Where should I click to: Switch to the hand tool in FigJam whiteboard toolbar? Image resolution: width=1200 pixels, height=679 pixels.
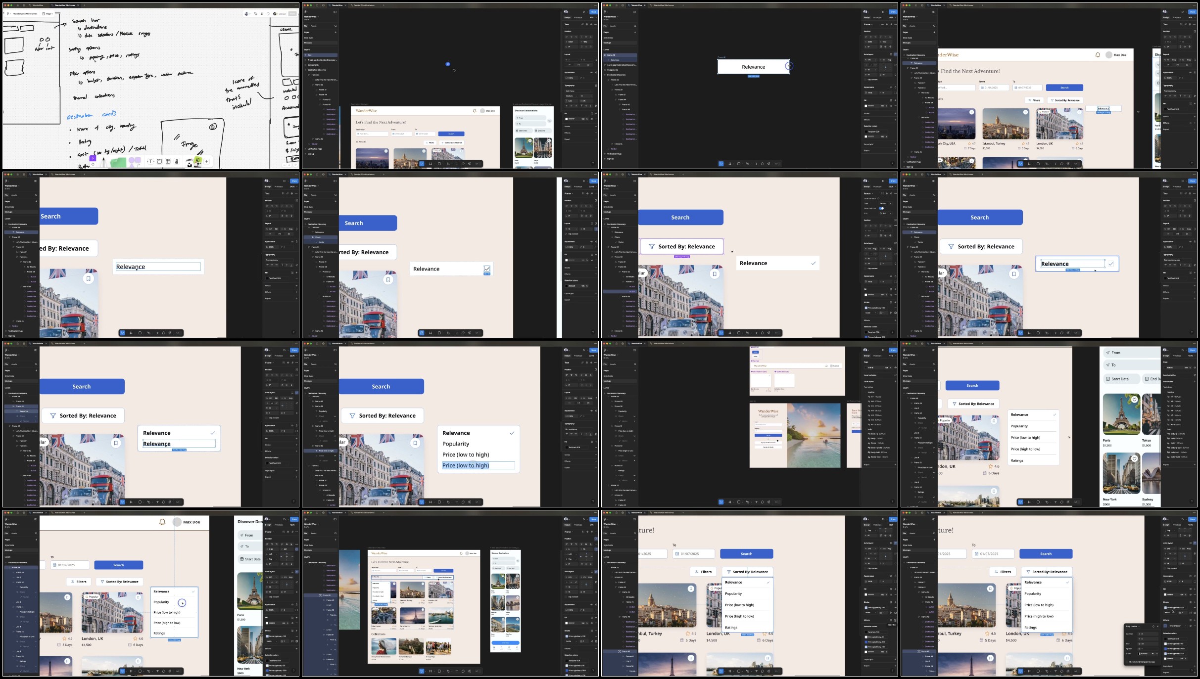[x=93, y=165]
